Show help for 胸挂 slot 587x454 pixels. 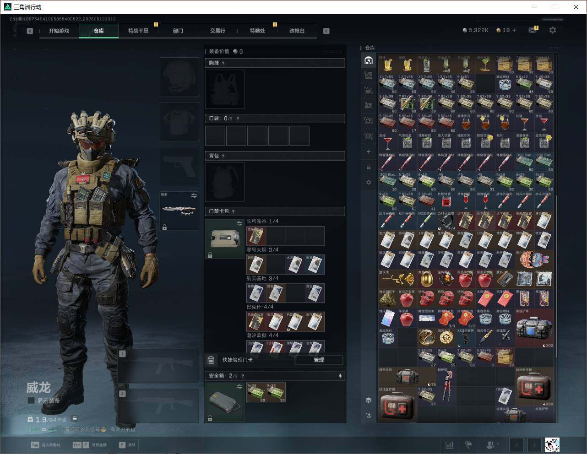[223, 63]
